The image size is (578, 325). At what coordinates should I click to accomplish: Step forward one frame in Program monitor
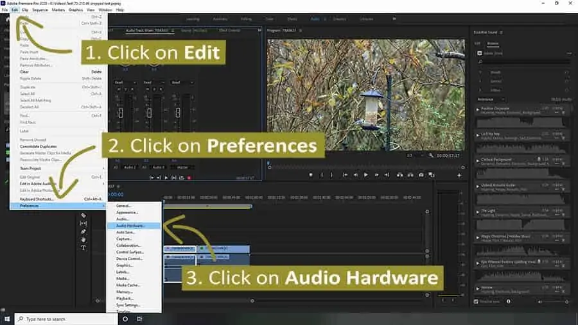tap(376, 175)
